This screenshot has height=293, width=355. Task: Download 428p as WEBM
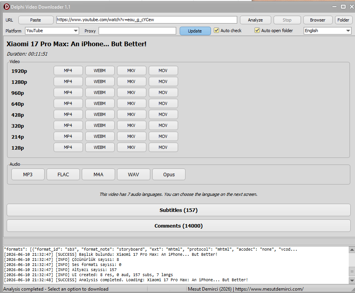(100, 114)
